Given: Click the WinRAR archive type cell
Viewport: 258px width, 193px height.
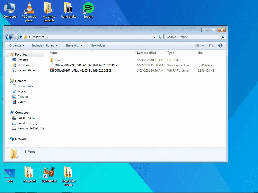Looking at the screenshot, I should click(178, 70).
